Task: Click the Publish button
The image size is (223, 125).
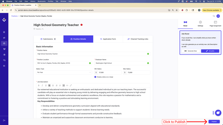Action: click(214, 122)
